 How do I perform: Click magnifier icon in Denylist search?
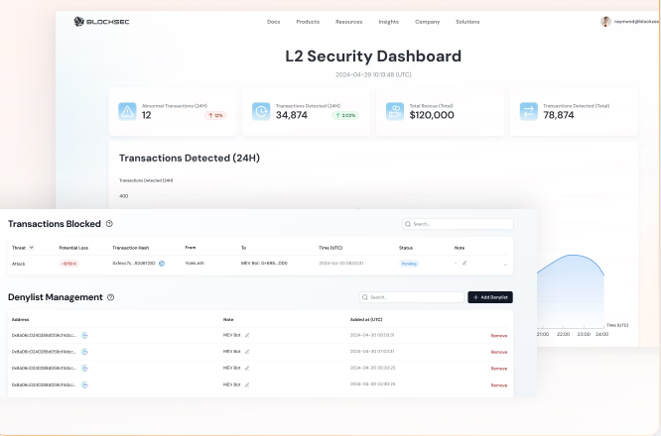pyautogui.click(x=365, y=297)
